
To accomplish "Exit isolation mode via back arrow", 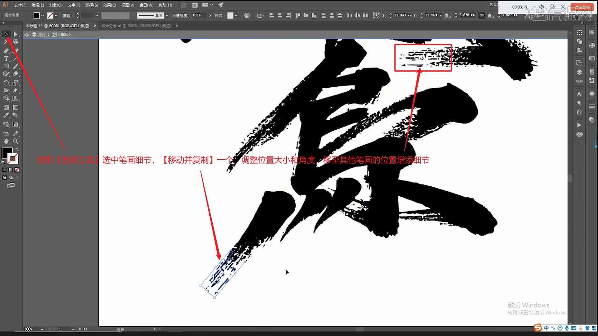I will pos(27,35).
